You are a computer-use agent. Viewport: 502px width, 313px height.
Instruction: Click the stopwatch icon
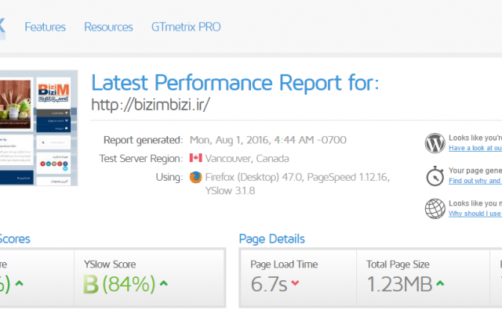click(x=435, y=175)
